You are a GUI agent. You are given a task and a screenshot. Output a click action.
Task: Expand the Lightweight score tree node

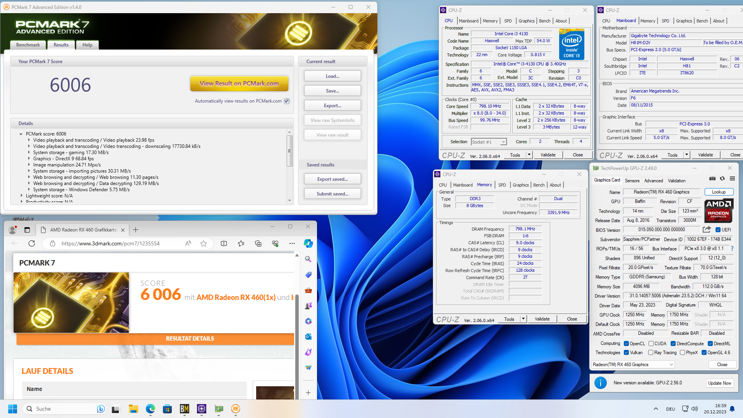(21, 196)
